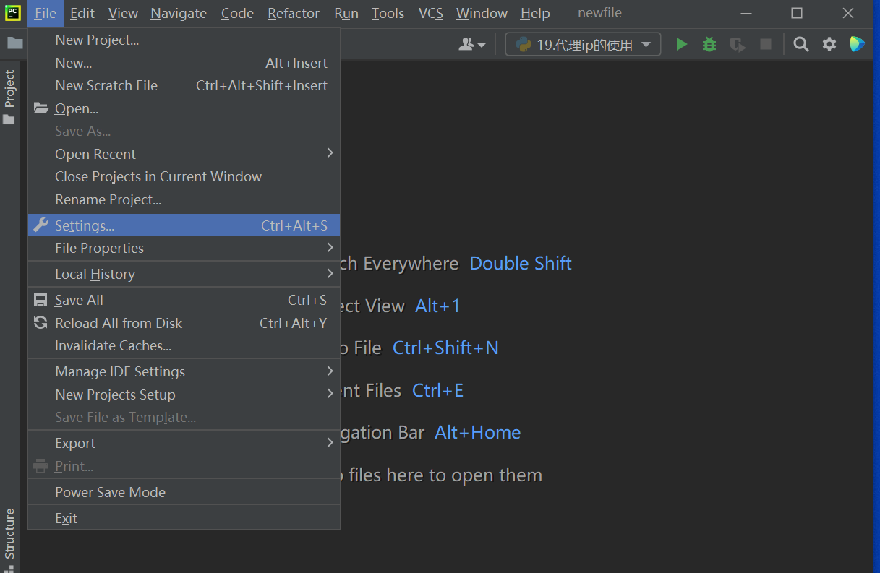Open the Refactor menu
880x573 pixels.
tap(294, 13)
